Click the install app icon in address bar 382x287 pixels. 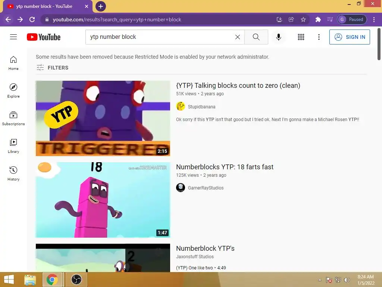click(x=279, y=19)
